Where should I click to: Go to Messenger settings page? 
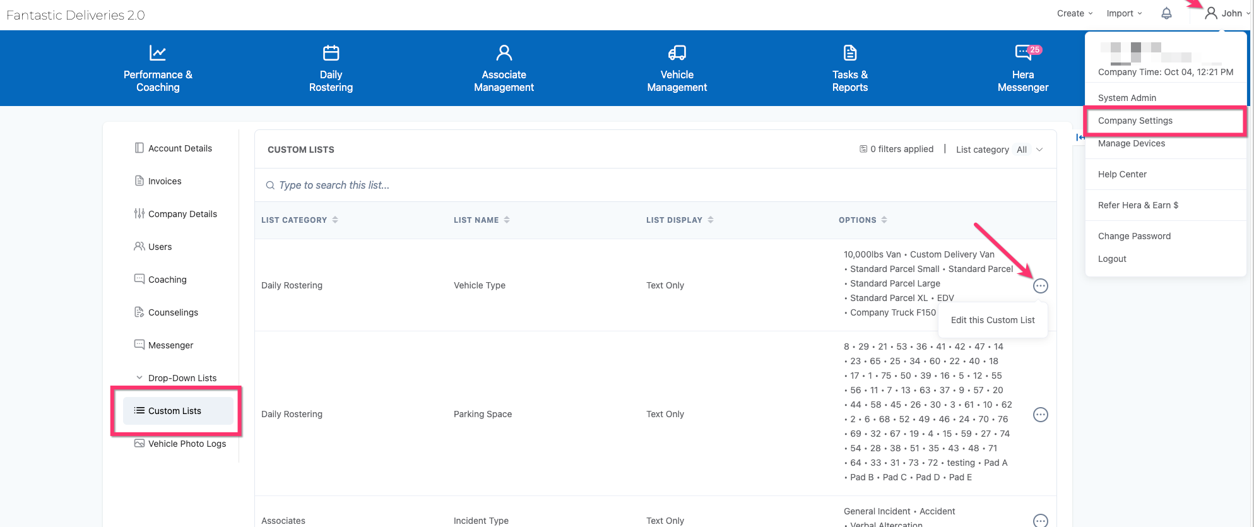pyautogui.click(x=170, y=345)
